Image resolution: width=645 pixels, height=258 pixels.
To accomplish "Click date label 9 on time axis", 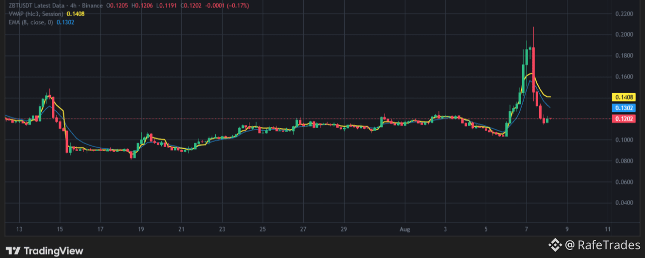I will tap(567, 229).
